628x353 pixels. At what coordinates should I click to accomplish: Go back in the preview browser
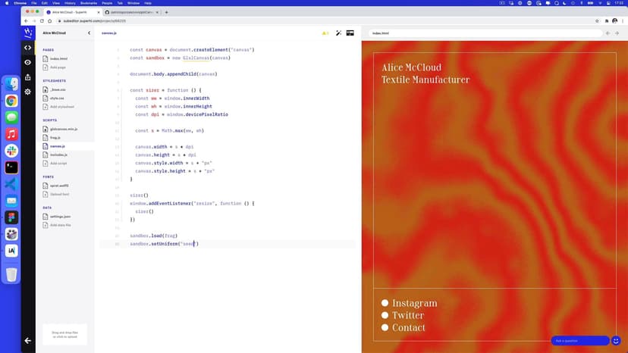pyautogui.click(x=608, y=33)
